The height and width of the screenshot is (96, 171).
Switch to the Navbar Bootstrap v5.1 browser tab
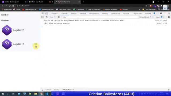pos(14,2)
